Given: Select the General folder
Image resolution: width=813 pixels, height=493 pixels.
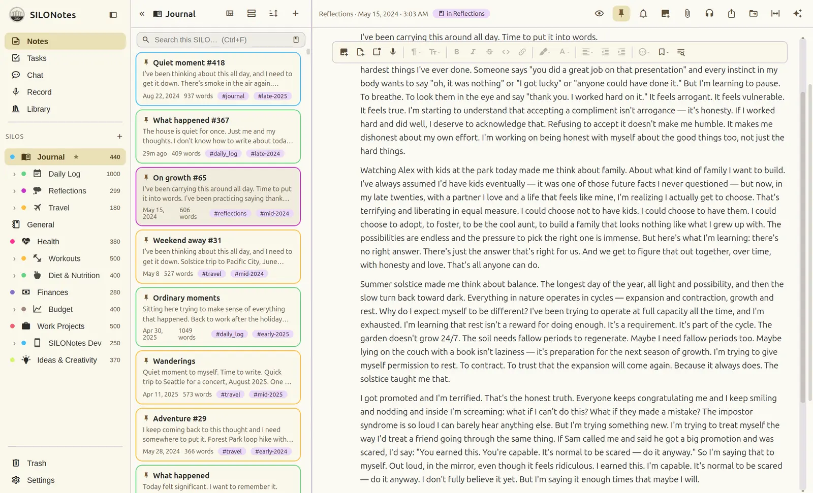Looking at the screenshot, I should (x=65, y=224).
